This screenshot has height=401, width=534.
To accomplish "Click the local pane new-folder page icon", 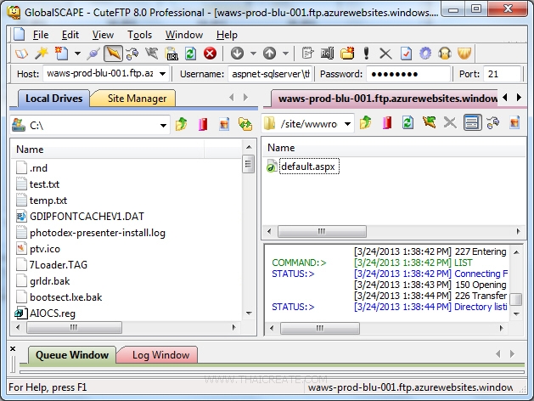I will (224, 124).
